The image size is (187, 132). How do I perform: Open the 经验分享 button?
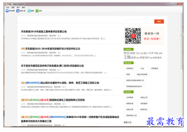(x=130, y=110)
